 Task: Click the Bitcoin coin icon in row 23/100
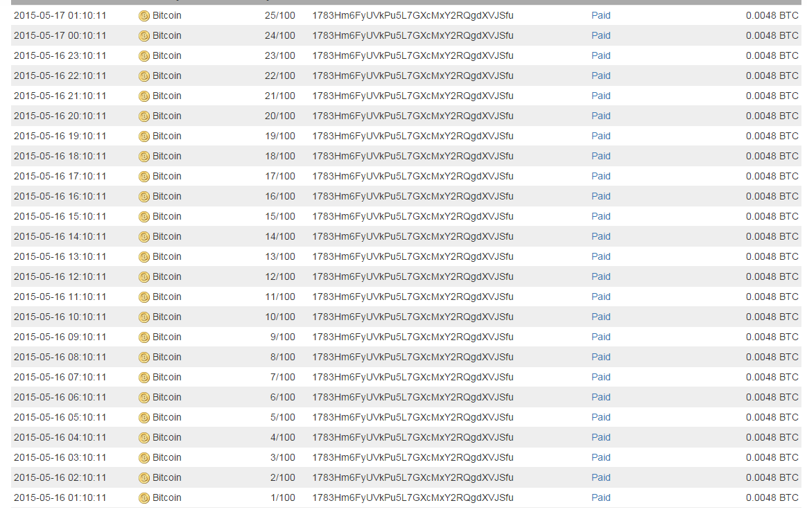click(144, 57)
